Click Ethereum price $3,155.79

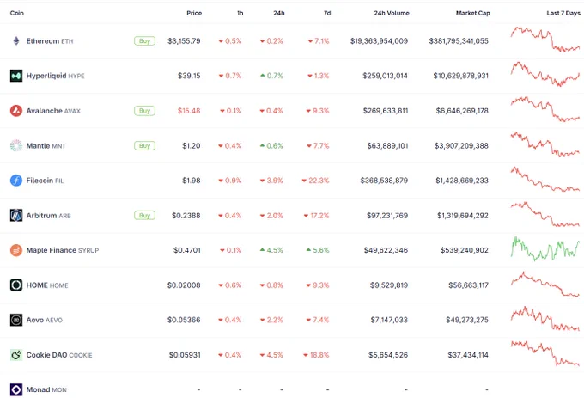coord(184,41)
